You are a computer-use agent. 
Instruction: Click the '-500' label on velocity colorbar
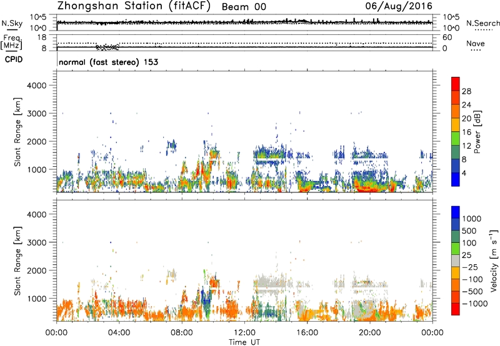472,292
